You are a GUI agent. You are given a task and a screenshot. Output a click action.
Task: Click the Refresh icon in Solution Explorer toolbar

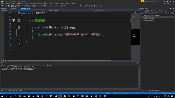(157, 11)
